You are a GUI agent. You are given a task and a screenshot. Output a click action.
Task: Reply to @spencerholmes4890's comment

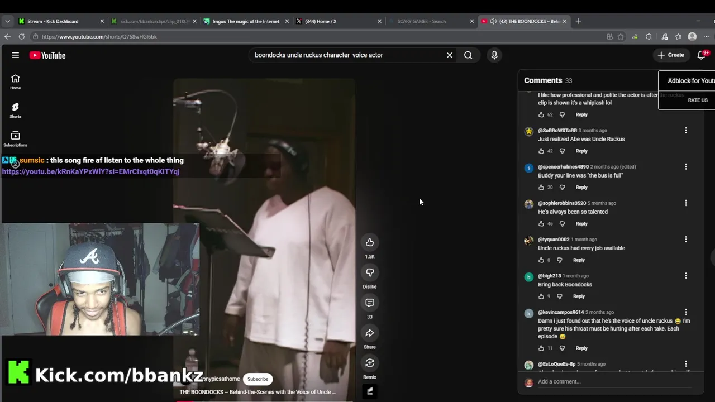pyautogui.click(x=581, y=188)
